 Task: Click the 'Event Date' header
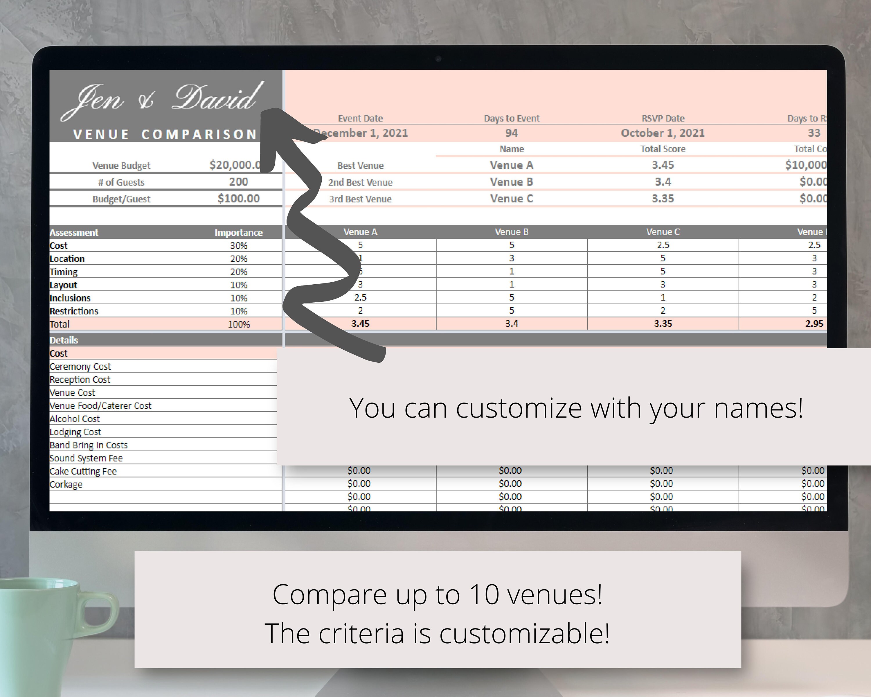360,118
